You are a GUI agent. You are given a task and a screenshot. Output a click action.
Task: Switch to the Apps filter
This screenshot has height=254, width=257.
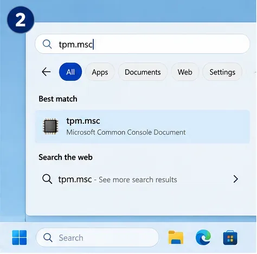(100, 72)
